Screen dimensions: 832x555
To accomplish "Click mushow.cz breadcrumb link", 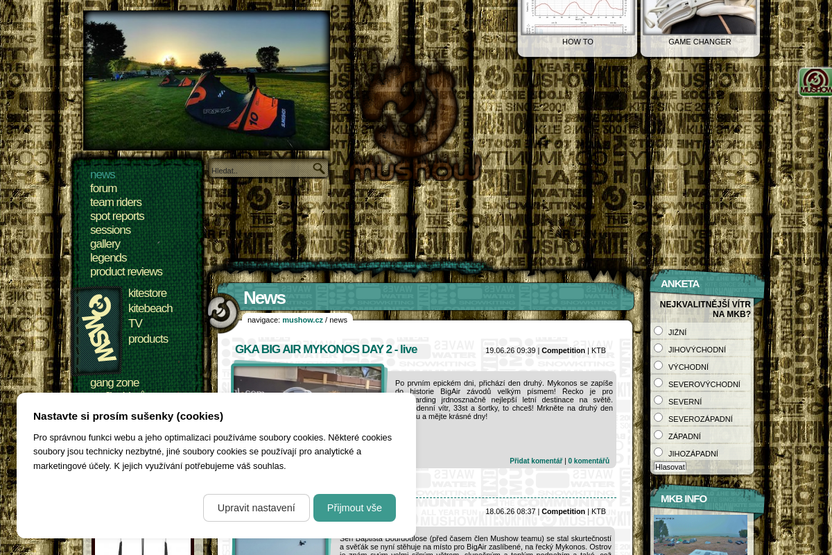I will pos(302,320).
